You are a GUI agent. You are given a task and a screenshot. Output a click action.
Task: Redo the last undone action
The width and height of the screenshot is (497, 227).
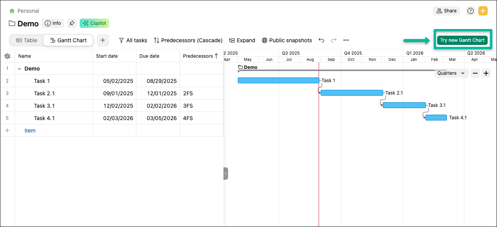(x=334, y=40)
